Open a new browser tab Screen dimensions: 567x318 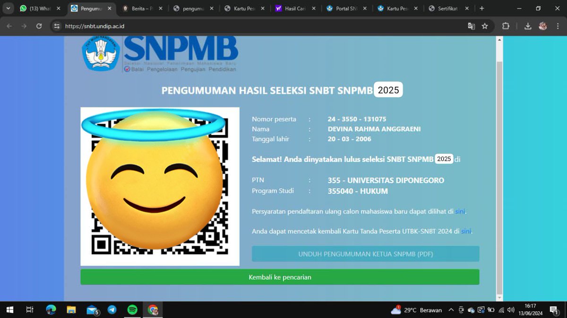(481, 8)
